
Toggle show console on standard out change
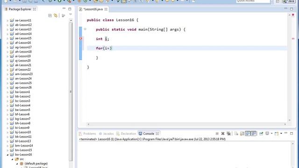point(248,133)
